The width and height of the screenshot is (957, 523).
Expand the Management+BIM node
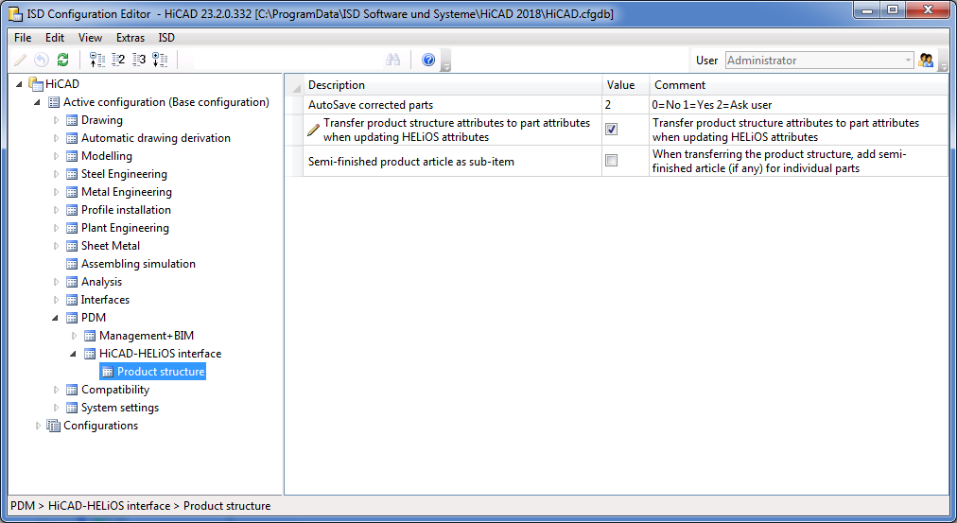coord(75,337)
